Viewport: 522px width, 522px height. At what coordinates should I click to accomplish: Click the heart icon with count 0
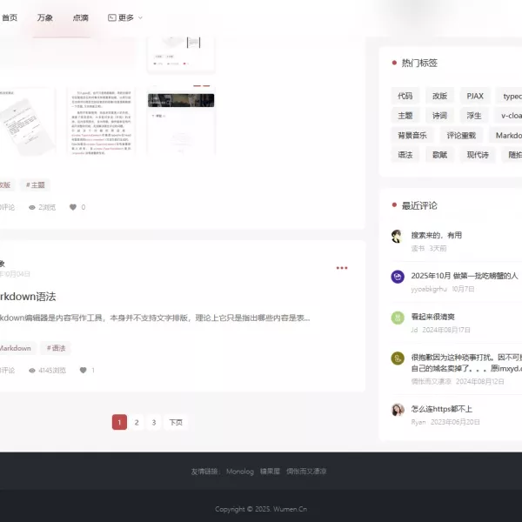(73, 207)
